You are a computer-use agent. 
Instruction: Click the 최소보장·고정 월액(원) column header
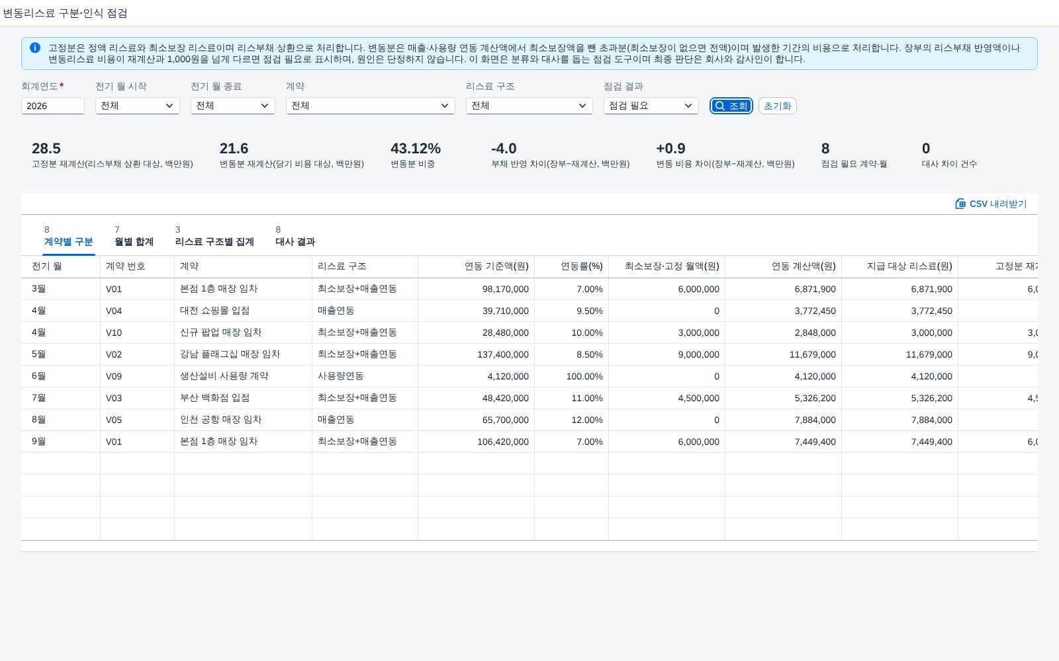coord(667,266)
